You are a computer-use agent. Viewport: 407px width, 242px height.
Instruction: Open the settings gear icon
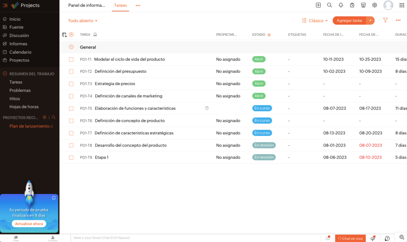pos(374,5)
